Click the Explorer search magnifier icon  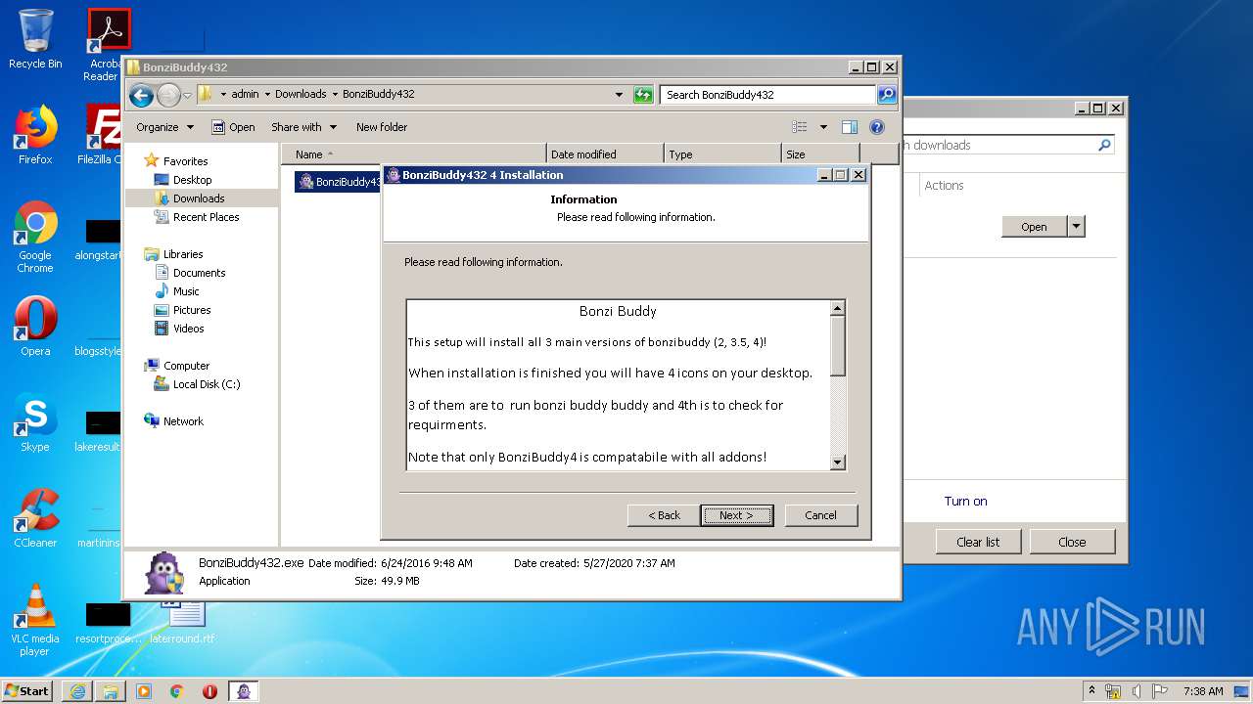[887, 95]
